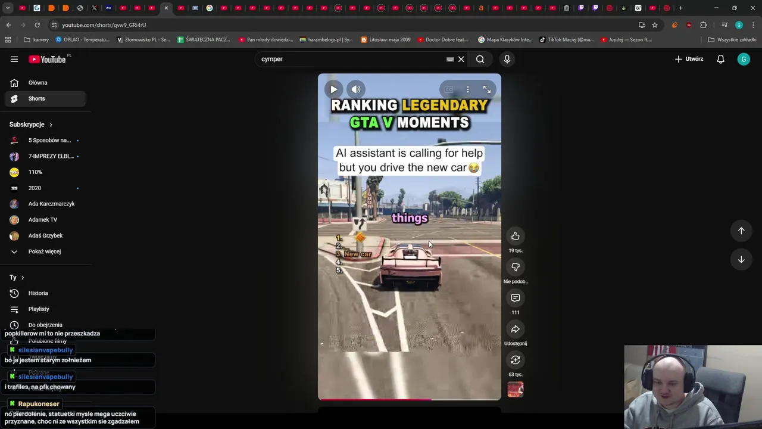
Task: Expand the Subskrypcje section
Action: (31, 125)
